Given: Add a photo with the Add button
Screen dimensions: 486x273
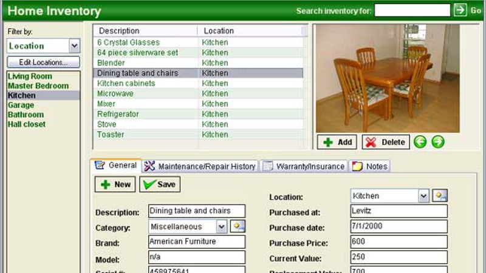Looking at the screenshot, I should pos(337,142).
